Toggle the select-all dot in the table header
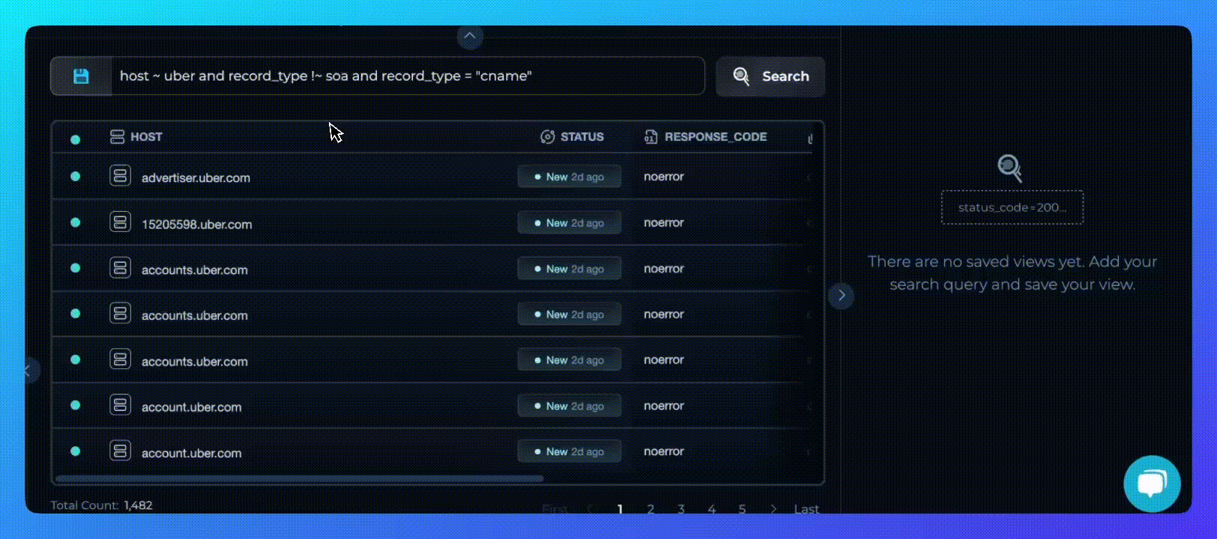This screenshot has width=1217, height=539. [75, 139]
